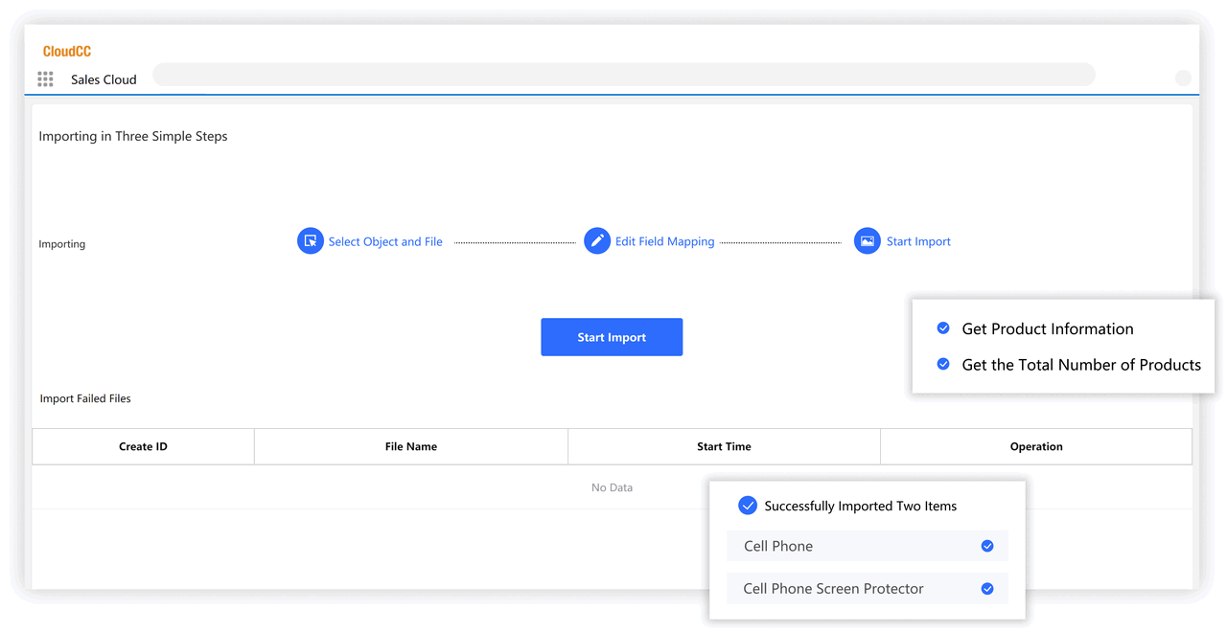Open the Select Object and File step link
This screenshot has height=632, width=1227.
[385, 242]
